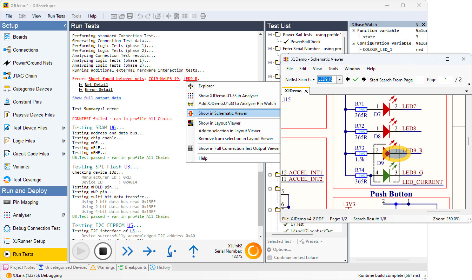Click the Open folder toolbar icon
The height and width of the screenshot is (280, 472).
pyautogui.click(x=122, y=16)
